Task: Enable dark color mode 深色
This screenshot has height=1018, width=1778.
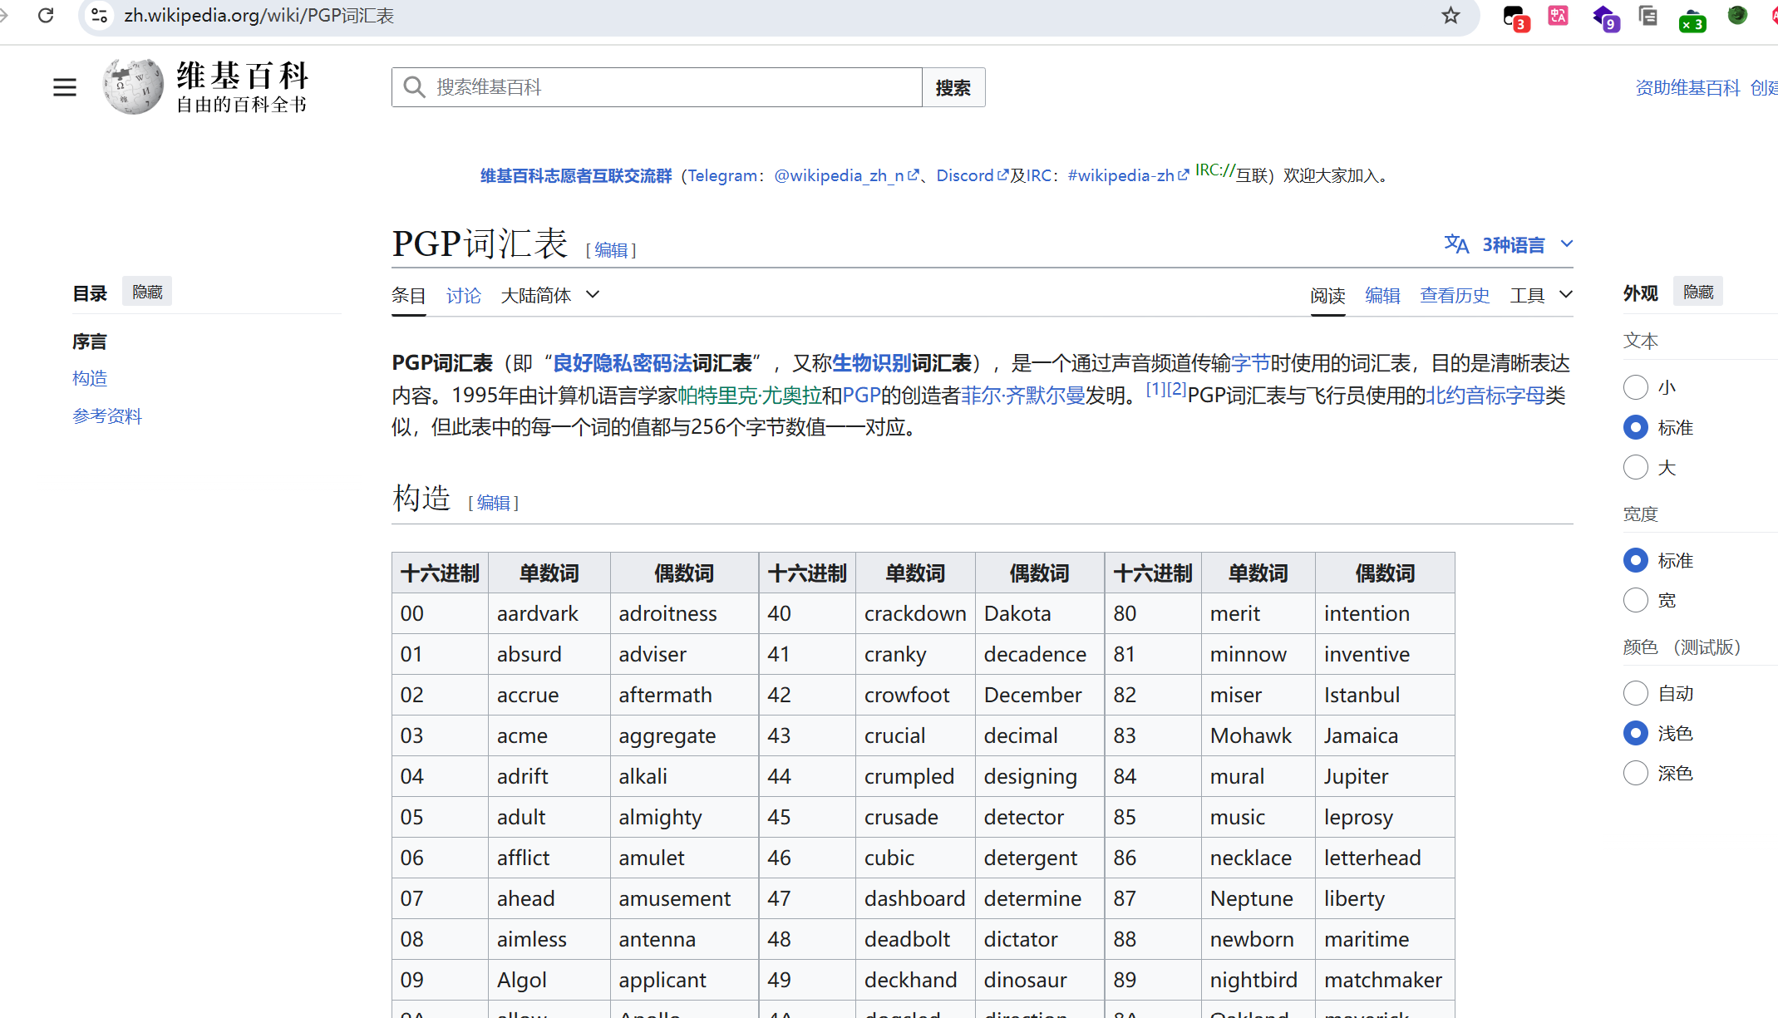Action: tap(1635, 774)
